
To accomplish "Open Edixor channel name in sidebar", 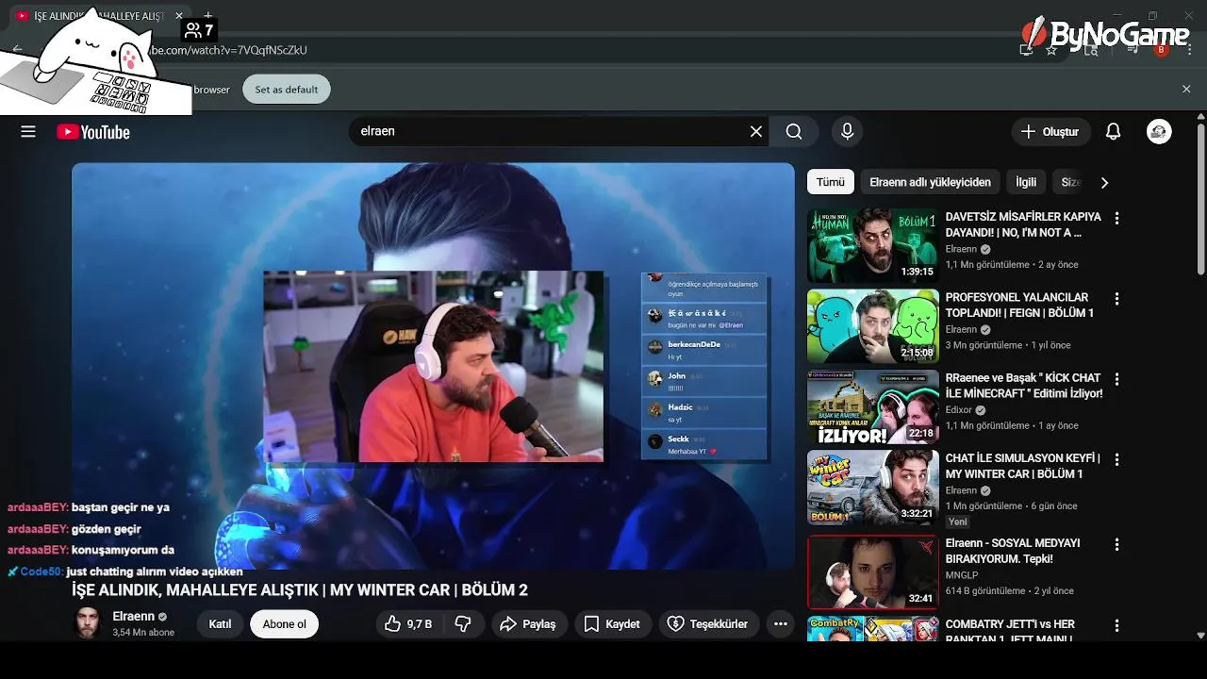I will point(959,410).
